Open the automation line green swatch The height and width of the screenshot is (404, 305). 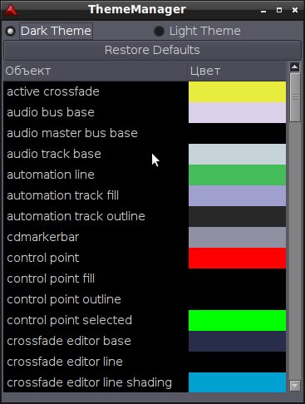[x=237, y=175]
